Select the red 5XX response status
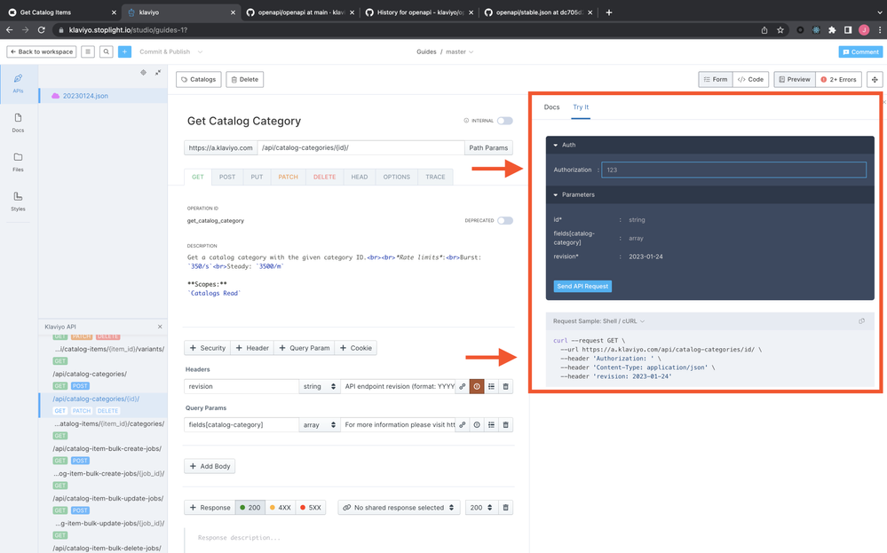Screen dimensions: 887x553 [310, 508]
